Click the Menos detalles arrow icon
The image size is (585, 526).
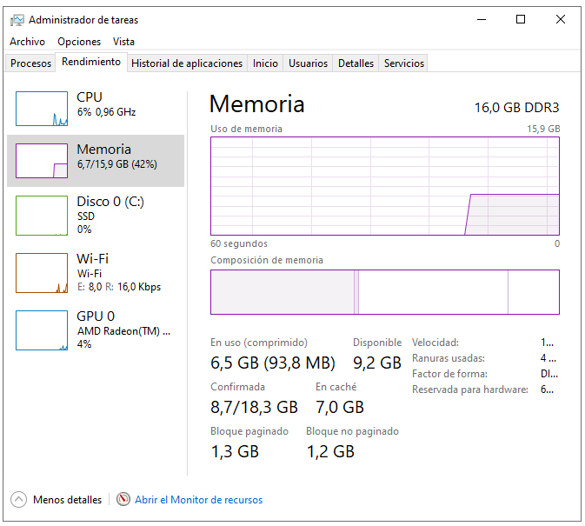click(18, 500)
